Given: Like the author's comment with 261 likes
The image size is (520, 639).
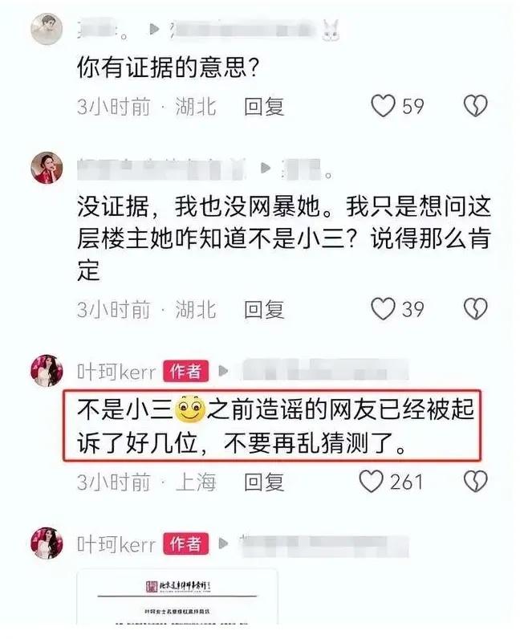Looking at the screenshot, I should 371,482.
